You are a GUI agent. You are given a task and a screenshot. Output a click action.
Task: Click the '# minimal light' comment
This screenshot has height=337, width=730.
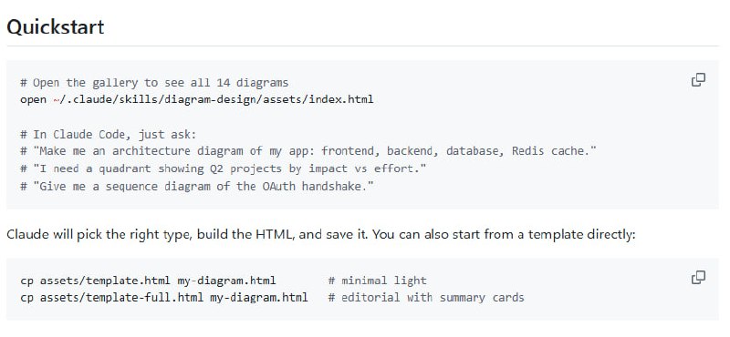point(377,281)
